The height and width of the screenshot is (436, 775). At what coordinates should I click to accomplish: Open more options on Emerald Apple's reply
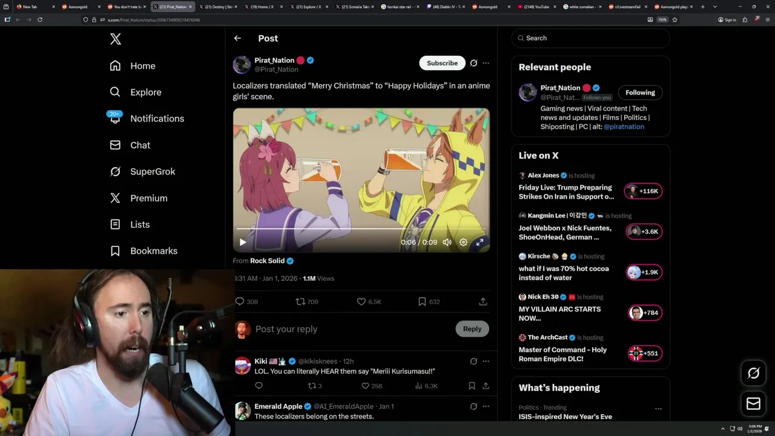tap(486, 406)
